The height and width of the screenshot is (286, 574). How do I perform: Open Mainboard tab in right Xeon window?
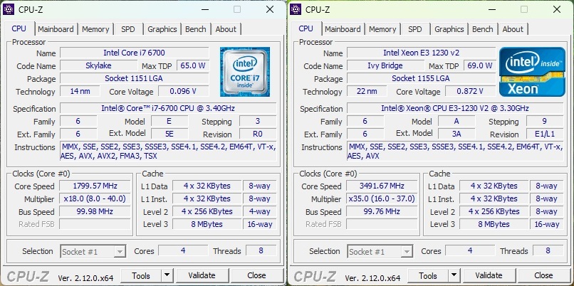[343, 29]
